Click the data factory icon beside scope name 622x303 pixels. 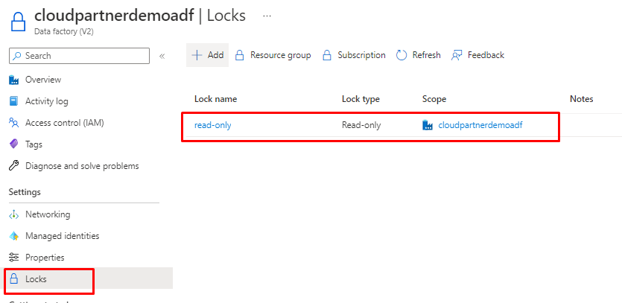point(428,125)
